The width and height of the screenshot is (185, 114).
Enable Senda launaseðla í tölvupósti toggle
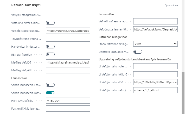coord(50,85)
